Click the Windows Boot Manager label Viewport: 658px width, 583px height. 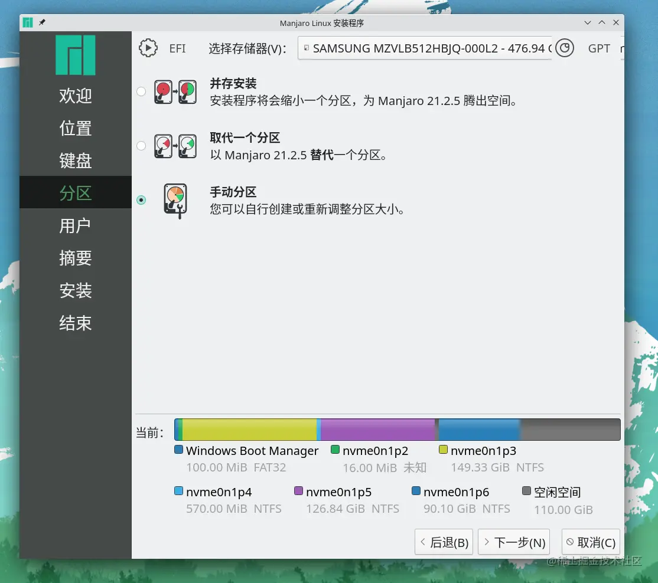point(252,451)
